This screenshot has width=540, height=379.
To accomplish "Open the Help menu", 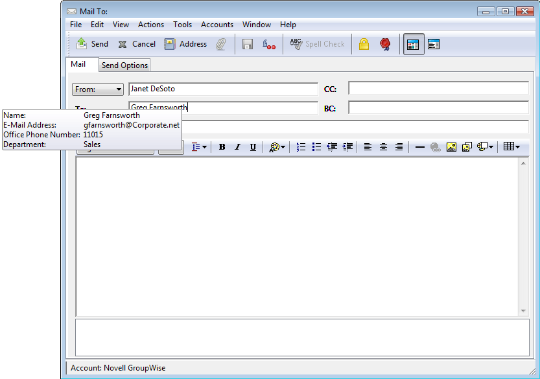I will click(x=288, y=25).
